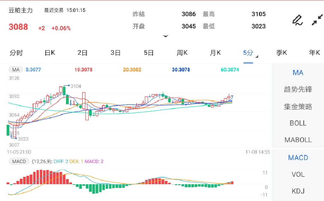This screenshot has width=324, height=201.
Task: Switch to the 月K tab
Action: 215,53
